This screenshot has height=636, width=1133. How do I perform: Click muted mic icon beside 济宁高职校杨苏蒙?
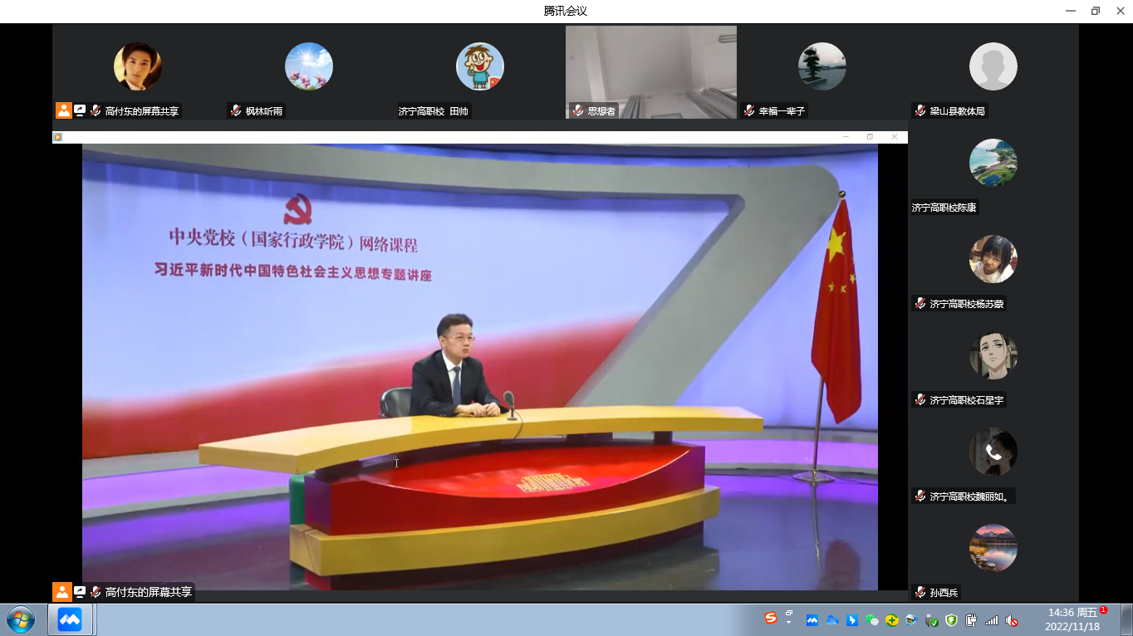coord(920,303)
